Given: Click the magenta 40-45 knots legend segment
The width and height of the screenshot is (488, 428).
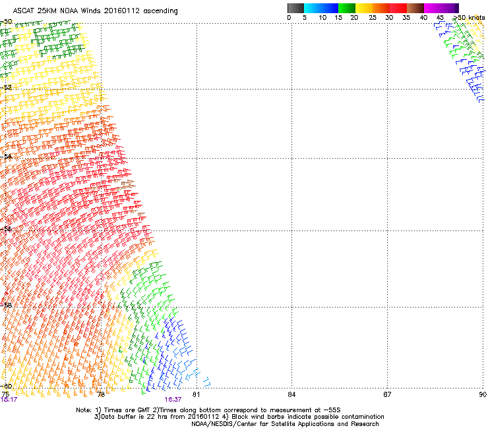Looking at the screenshot, I should click(433, 8).
